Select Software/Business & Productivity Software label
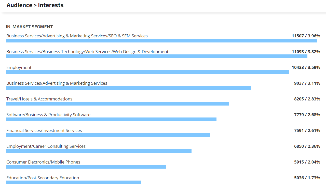Screen dimensions: 326x192 48,115
